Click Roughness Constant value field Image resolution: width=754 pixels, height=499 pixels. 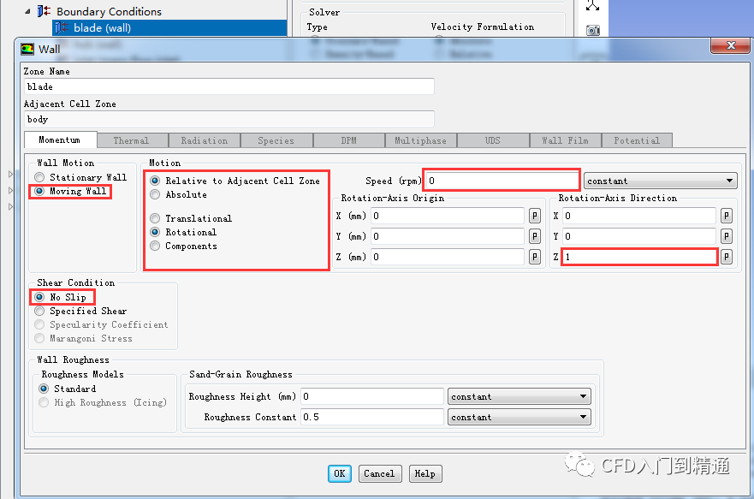(372, 417)
